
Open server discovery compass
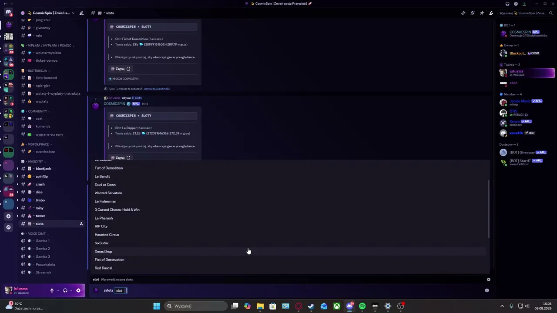pos(8,227)
